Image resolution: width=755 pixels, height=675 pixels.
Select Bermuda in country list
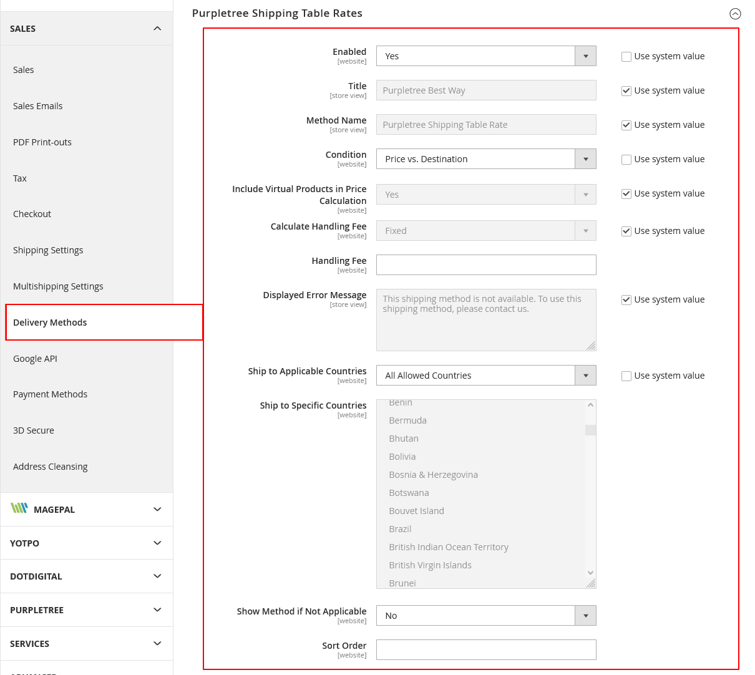[x=408, y=420]
